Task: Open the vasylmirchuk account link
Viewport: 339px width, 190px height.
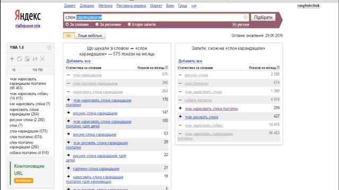Action: 308,6
